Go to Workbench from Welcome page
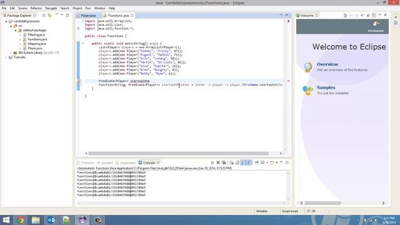This screenshot has width=400, height=225. click(376, 26)
